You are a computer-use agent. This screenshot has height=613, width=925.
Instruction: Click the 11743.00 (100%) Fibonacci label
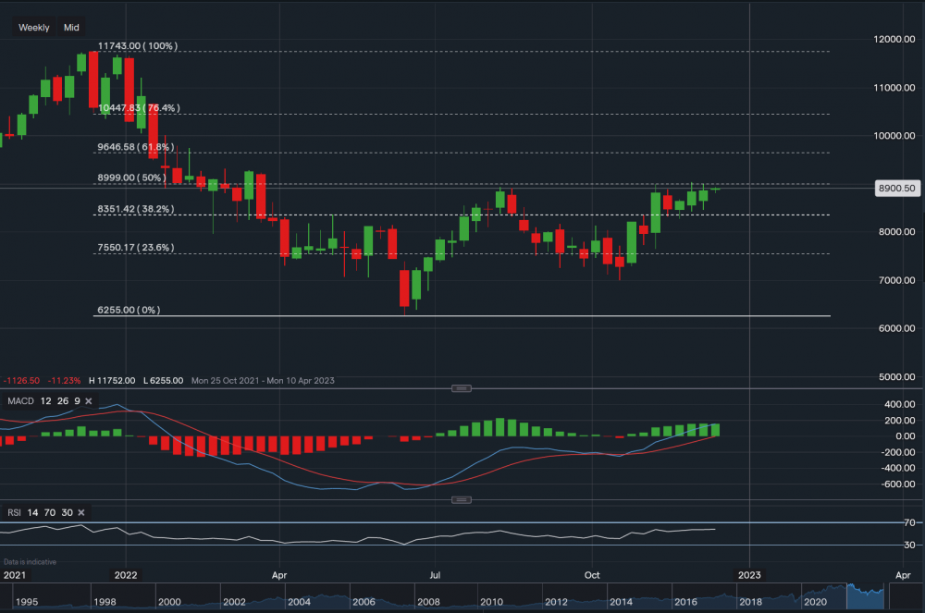coord(137,44)
